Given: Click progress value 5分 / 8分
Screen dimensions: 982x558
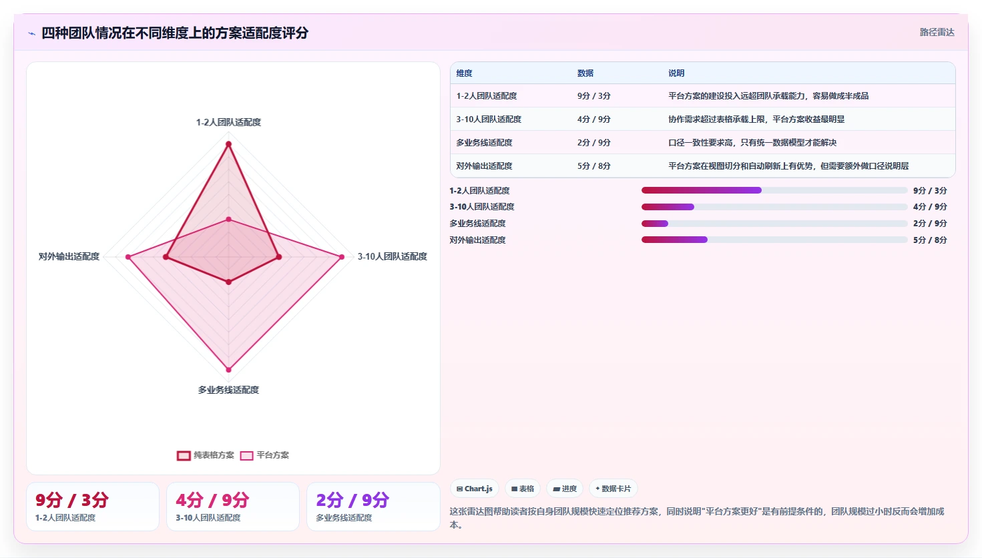Looking at the screenshot, I should tap(930, 240).
